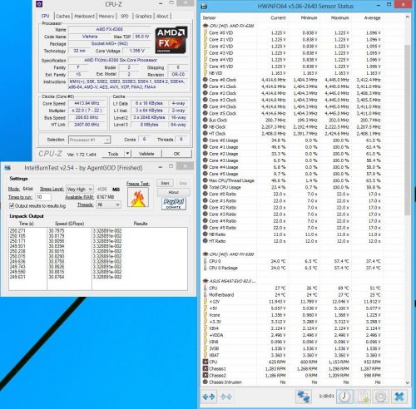Image resolution: width=416 pixels, height=409 pixels.
Task: Click the HWiNFO scrollbar down arrow
Action: click(x=407, y=382)
